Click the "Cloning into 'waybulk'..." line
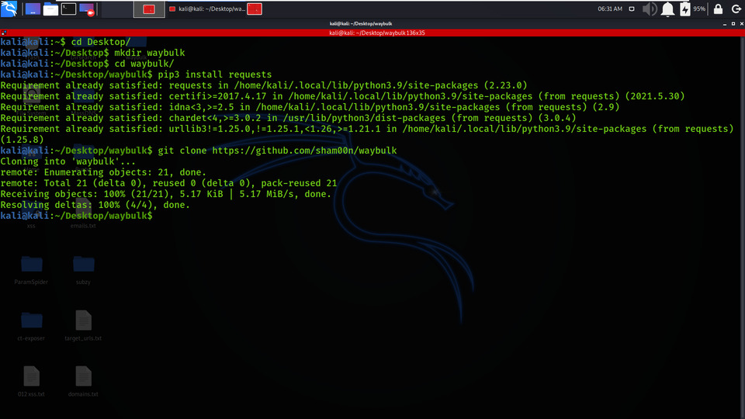 click(68, 161)
